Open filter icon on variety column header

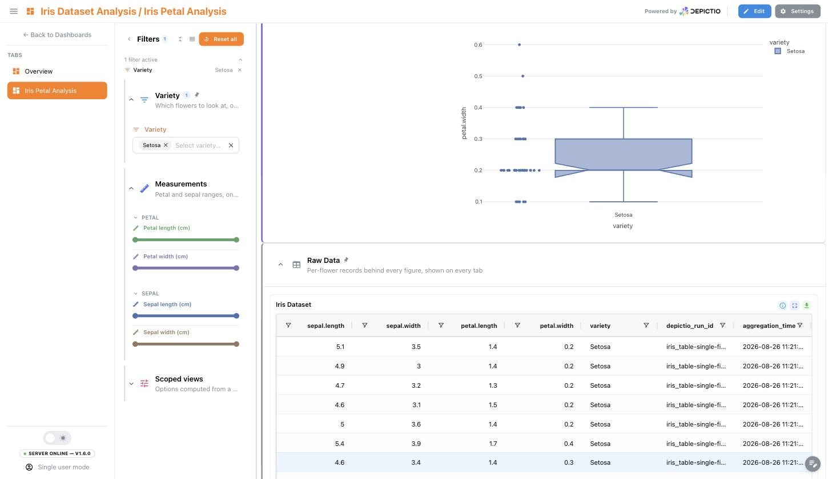[x=646, y=326]
